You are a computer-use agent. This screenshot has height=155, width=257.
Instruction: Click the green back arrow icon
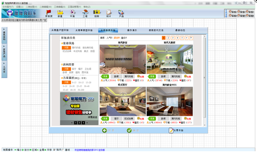click(x=105, y=131)
